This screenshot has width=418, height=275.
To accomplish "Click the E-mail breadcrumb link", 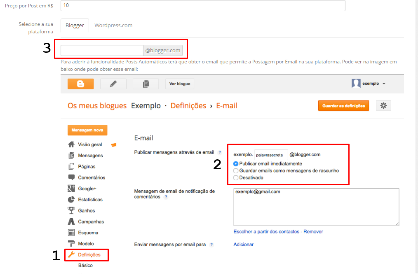I will tap(227, 106).
